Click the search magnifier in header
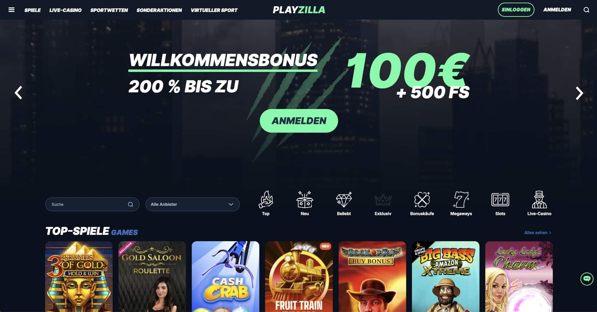Viewport: 597px width, 312px height. pos(586,10)
